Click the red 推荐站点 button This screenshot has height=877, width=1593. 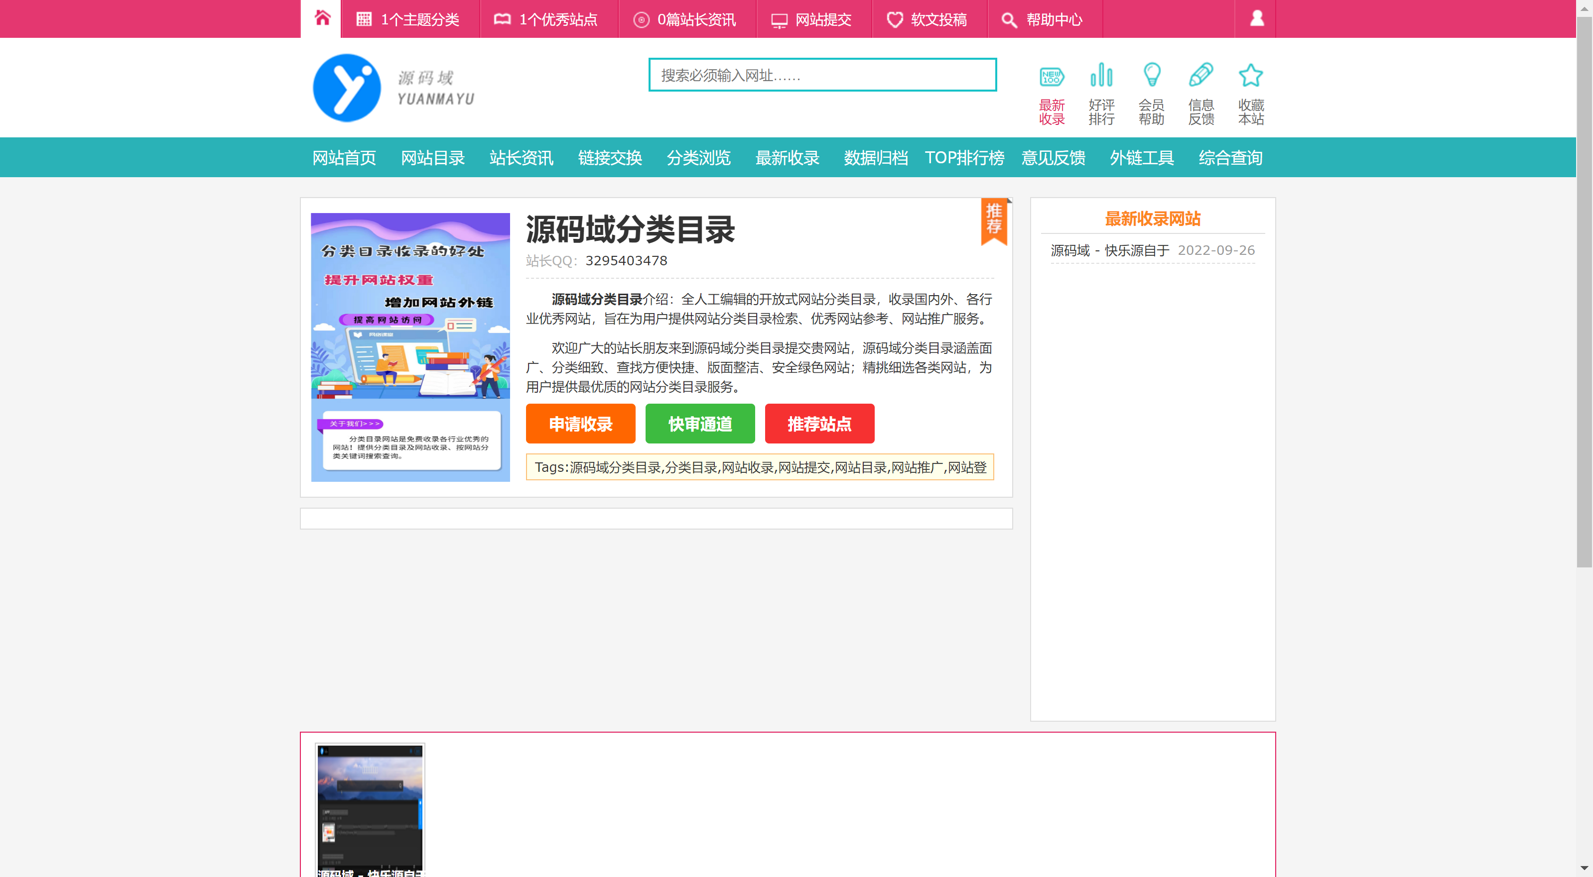(x=819, y=424)
